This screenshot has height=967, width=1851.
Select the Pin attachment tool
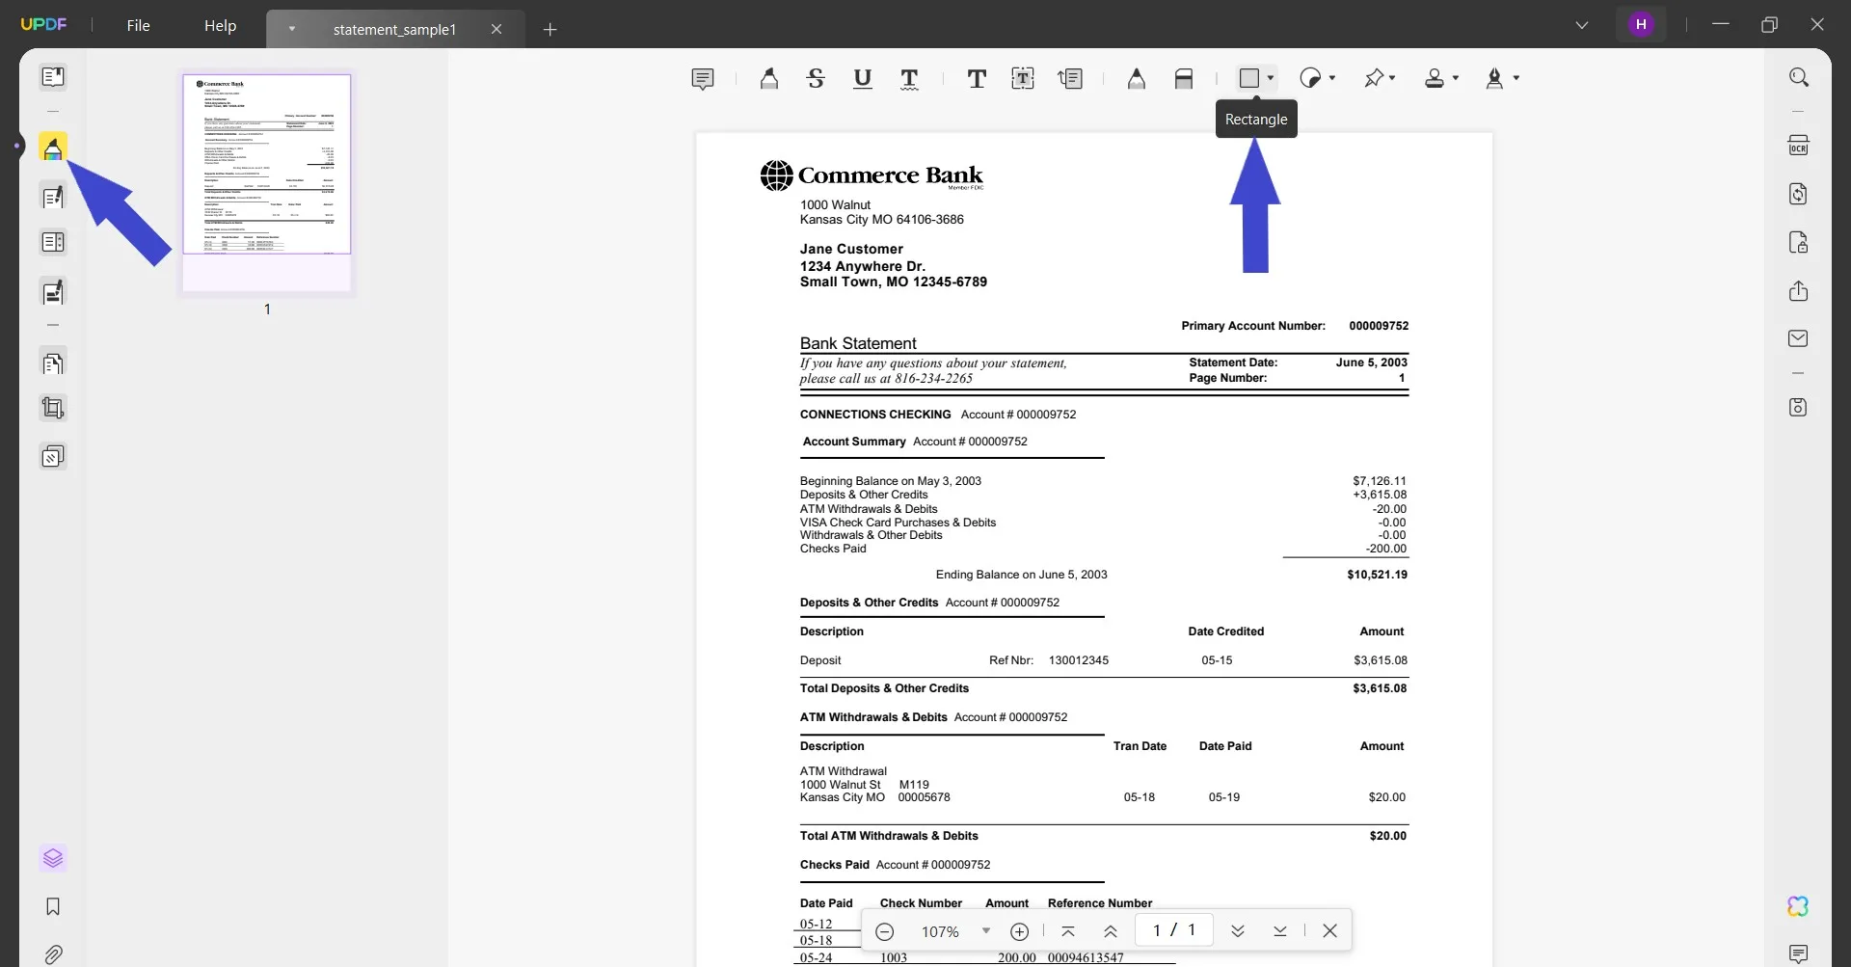(x=1374, y=78)
